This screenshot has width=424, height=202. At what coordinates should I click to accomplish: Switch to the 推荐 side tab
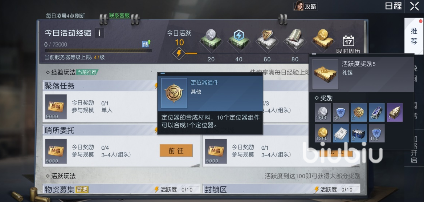pos(414,36)
